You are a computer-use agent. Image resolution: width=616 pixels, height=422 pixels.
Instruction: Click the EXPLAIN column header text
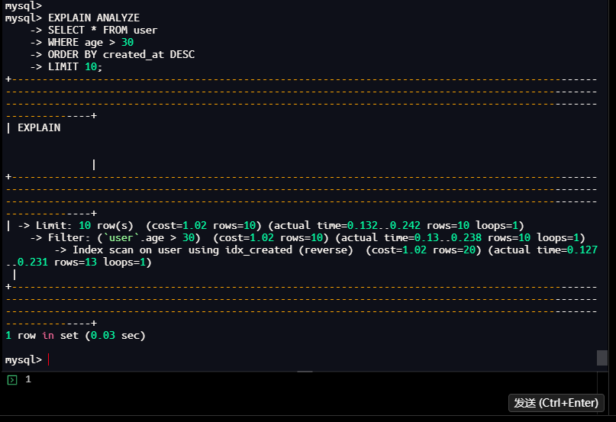(x=39, y=127)
